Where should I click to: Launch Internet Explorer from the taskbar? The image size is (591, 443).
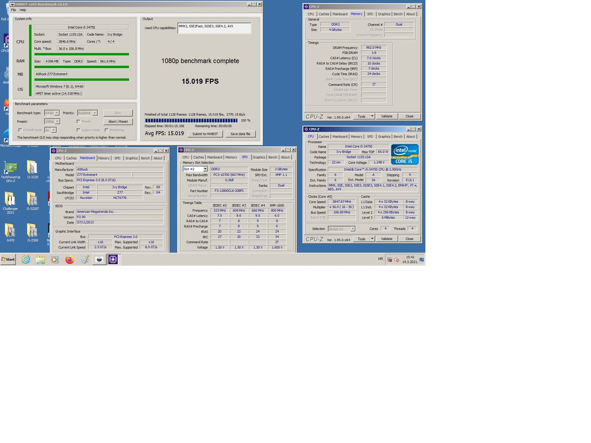click(26, 259)
